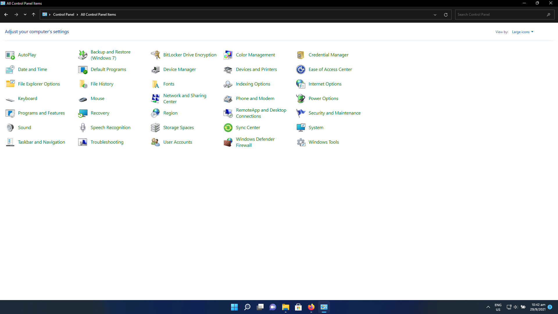
Task: Open the Power Options icon
Action: point(301,99)
